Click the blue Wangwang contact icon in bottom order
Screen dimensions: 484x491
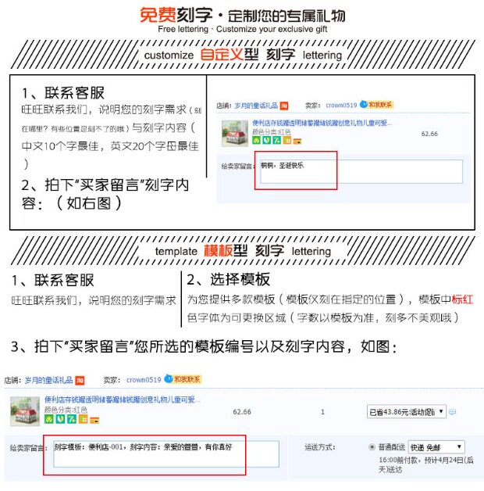tap(169, 378)
